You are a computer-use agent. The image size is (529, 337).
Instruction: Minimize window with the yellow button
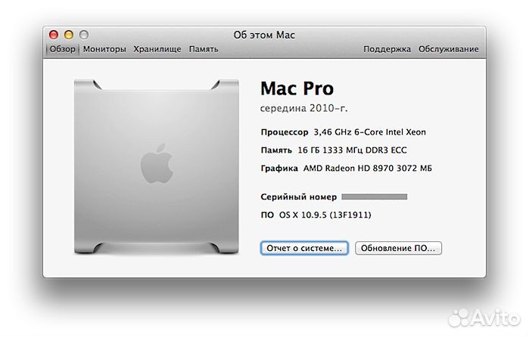click(69, 34)
